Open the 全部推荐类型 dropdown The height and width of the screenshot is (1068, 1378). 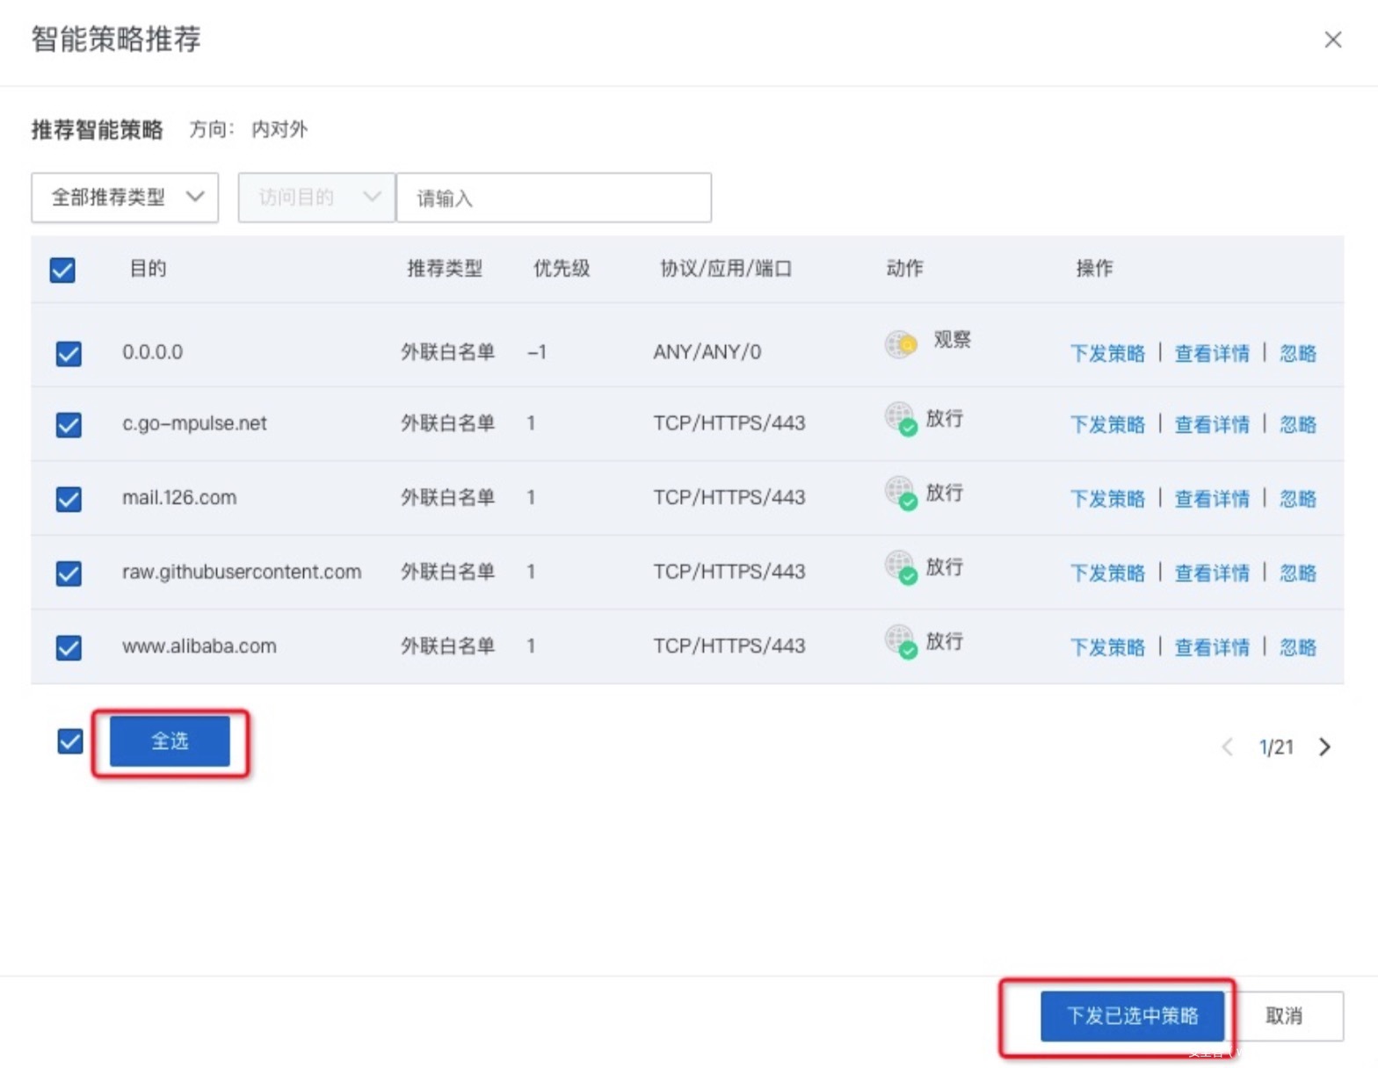coord(125,198)
